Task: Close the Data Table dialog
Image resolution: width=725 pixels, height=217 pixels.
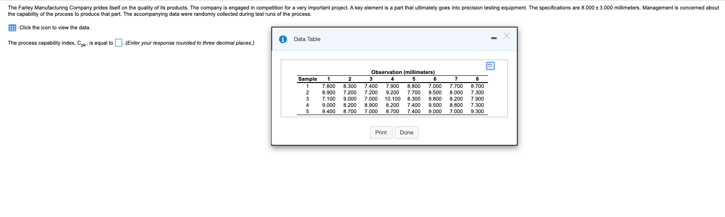Action: coord(506,36)
